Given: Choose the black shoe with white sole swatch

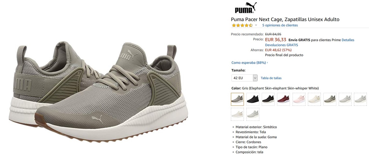Looking at the screenshot, I should pos(268,99).
